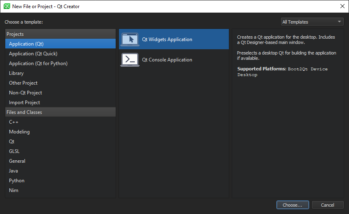The width and height of the screenshot is (349, 214).
Task: Click the Qt Console Application label
Action: (x=167, y=60)
